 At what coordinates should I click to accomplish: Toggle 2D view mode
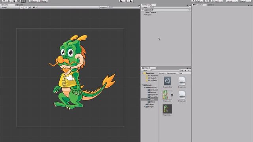(21, 7)
